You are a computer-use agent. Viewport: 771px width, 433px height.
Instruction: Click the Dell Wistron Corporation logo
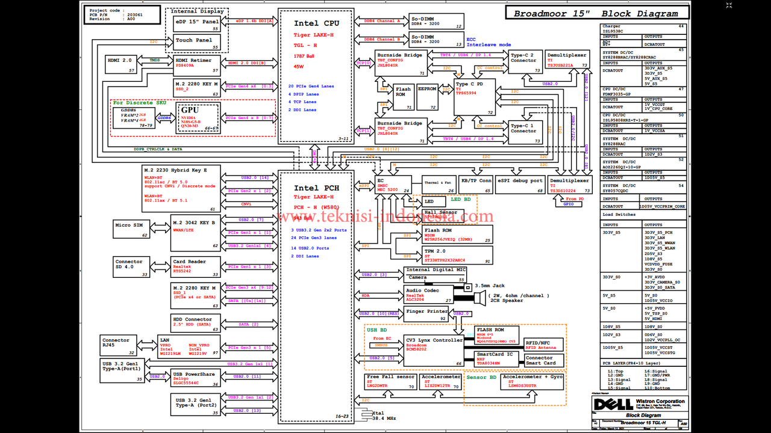click(640, 405)
